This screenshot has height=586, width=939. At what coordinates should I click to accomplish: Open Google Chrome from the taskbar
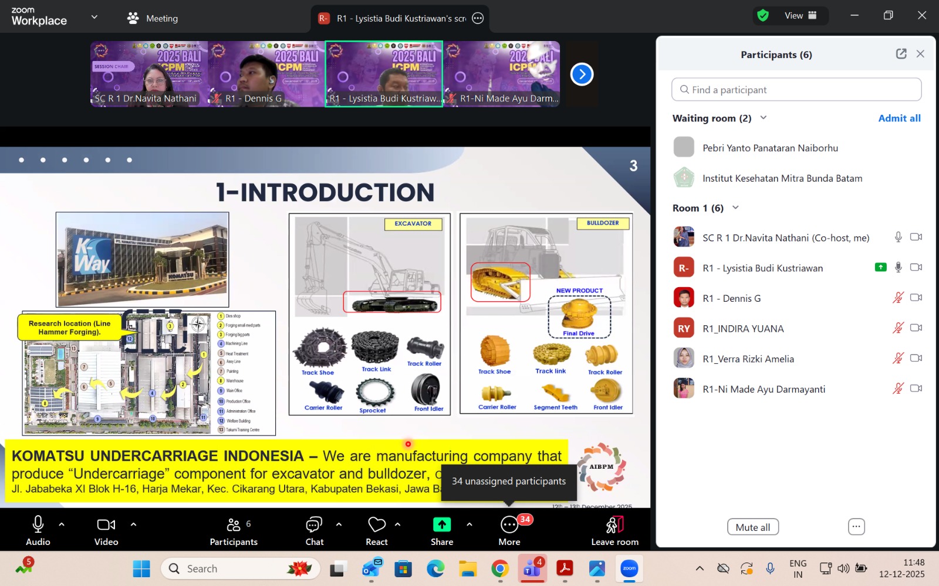point(500,568)
